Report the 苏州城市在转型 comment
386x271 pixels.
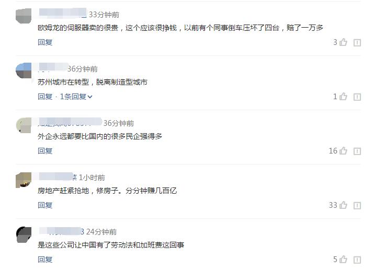[x=357, y=97]
